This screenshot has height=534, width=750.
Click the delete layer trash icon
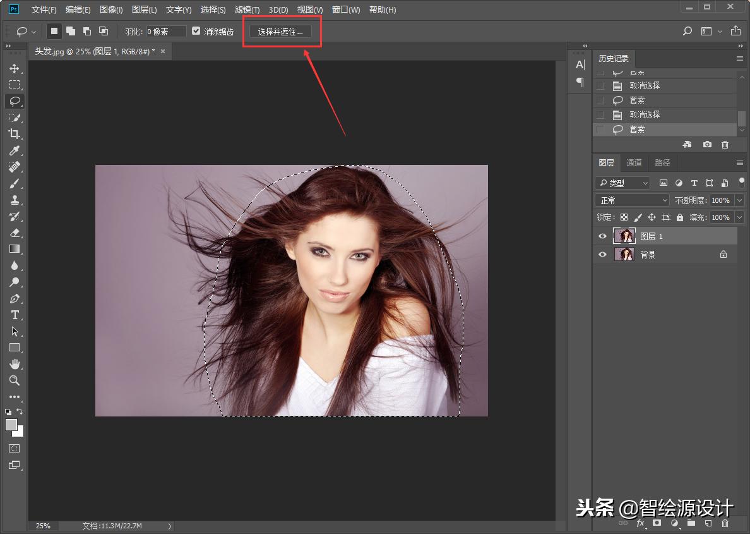[725, 523]
